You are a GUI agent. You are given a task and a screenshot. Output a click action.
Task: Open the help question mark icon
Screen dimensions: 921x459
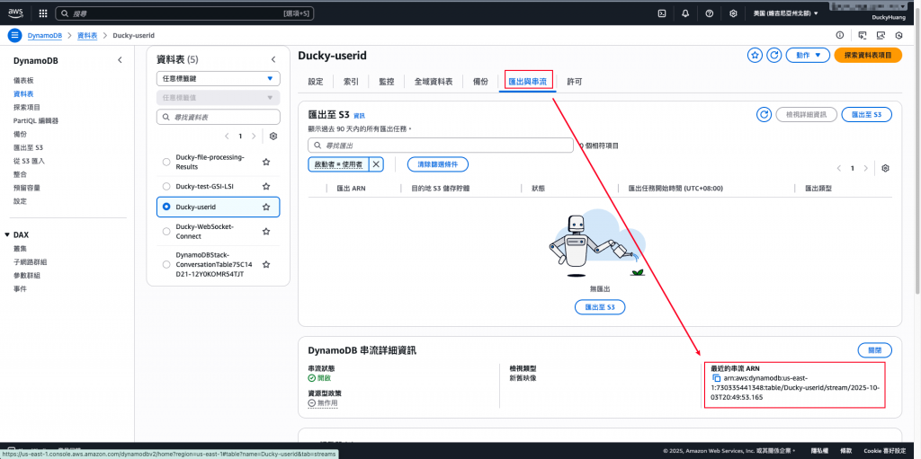(709, 13)
